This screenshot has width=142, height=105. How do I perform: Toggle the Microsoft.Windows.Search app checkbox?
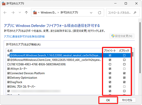9,55
